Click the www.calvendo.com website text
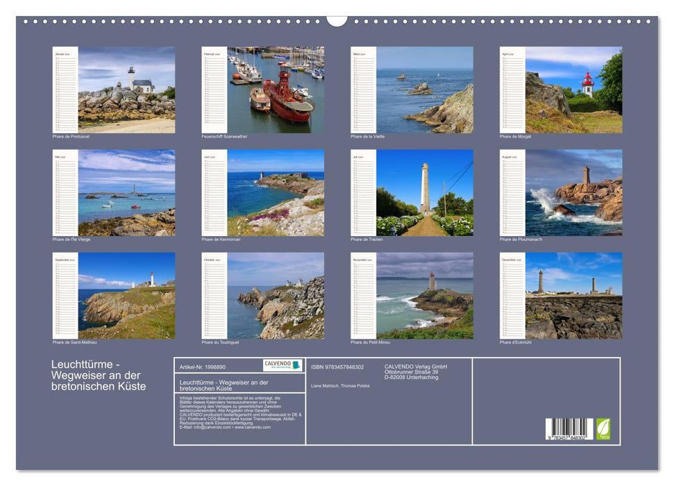674x486 pixels. (253, 427)
